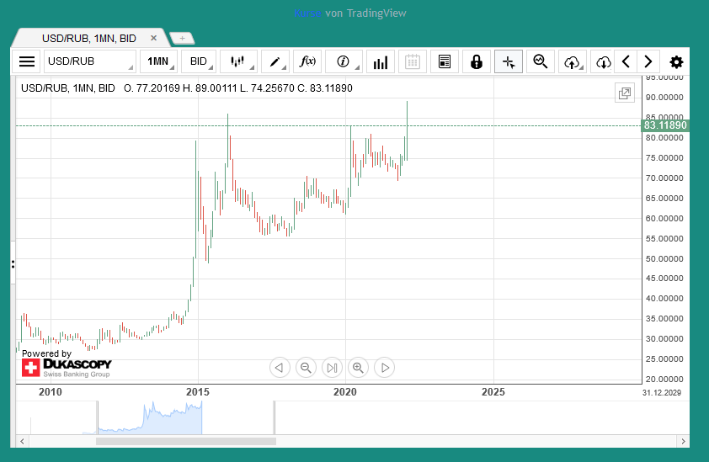Open the hamburger main menu

[x=28, y=61]
